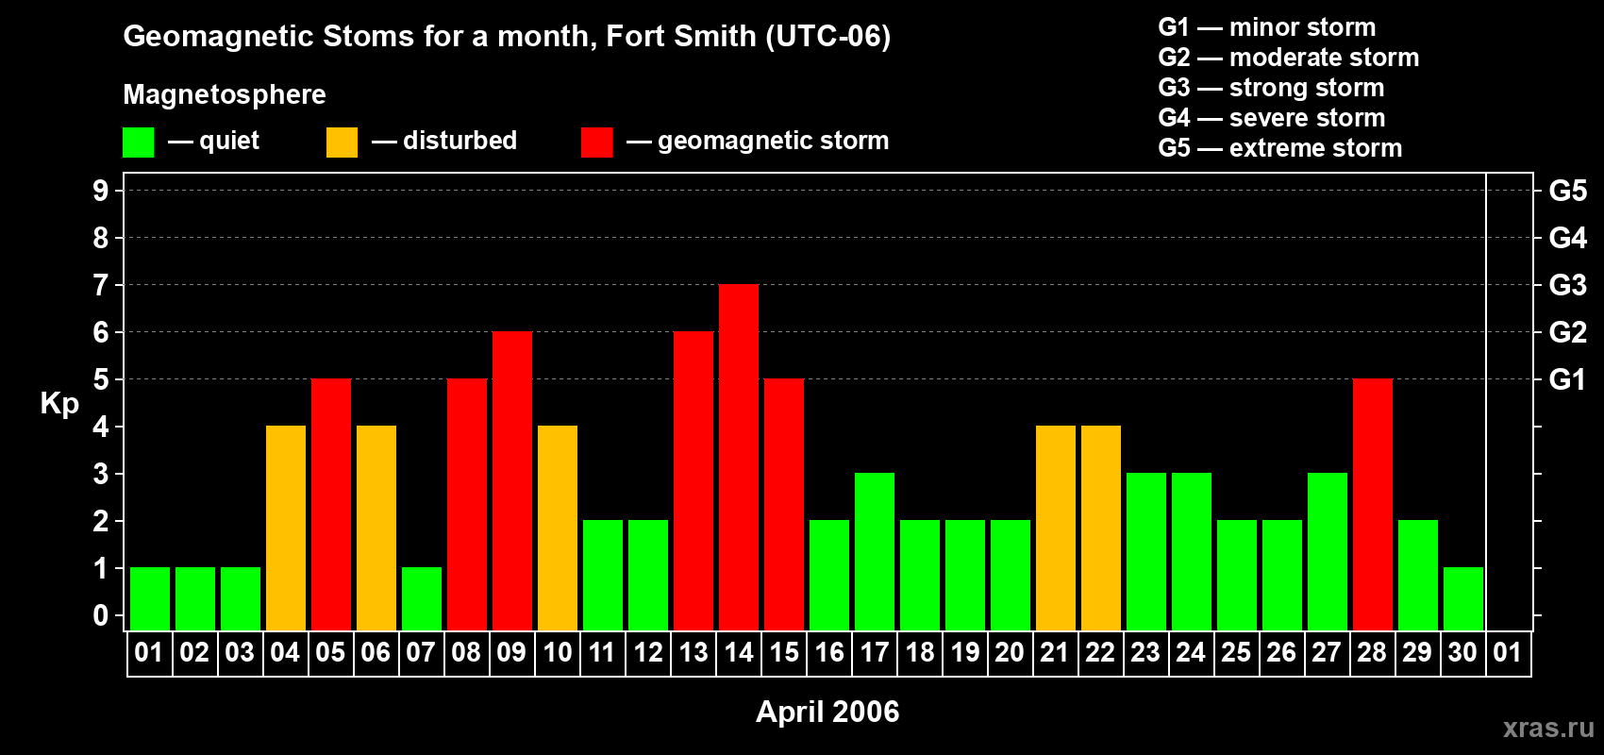This screenshot has width=1604, height=755.
Task: Click date cell '12' on the x-axis
Action: pyautogui.click(x=648, y=653)
